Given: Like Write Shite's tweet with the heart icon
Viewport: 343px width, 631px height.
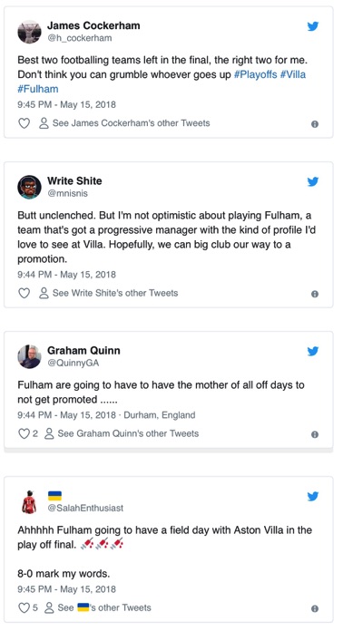Looking at the screenshot, I should [24, 293].
